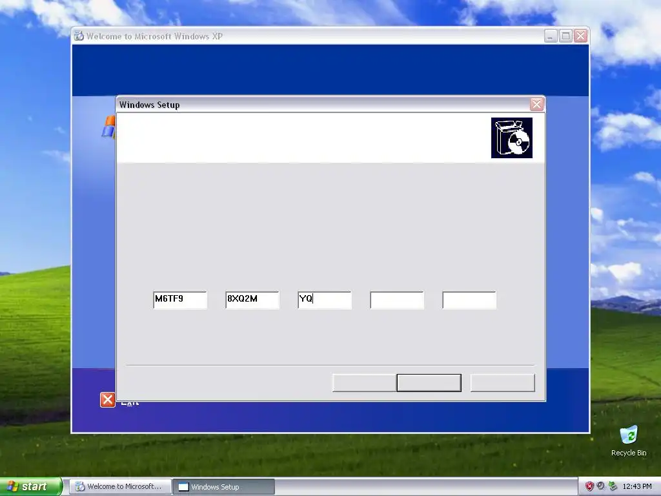The width and height of the screenshot is (661, 496).
Task: Open the volume speaker tray icon
Action: click(601, 486)
